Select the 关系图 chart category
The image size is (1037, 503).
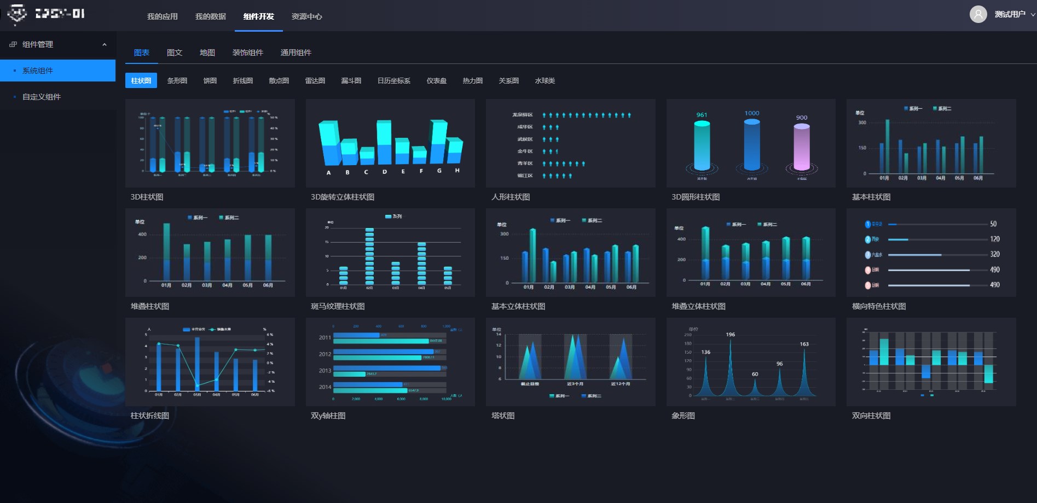coord(509,80)
